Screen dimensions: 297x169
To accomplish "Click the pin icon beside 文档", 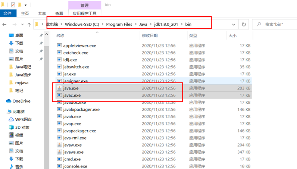I will (x=41, y=51).
